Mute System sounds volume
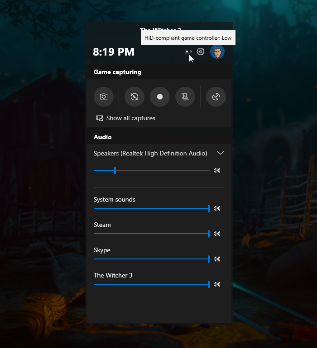 [217, 208]
